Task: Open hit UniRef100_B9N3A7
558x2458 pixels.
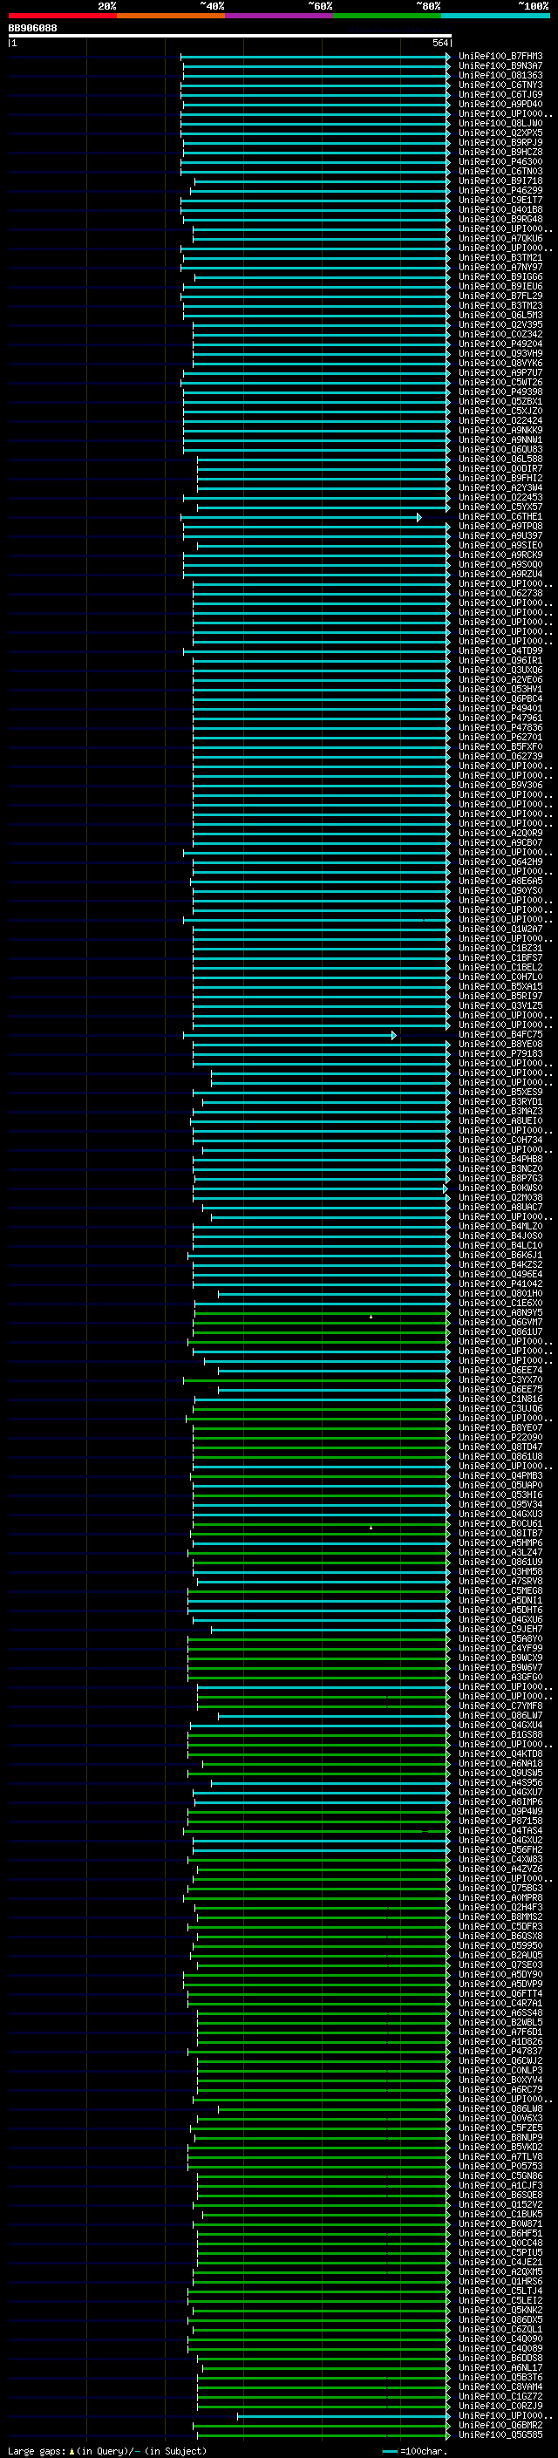Action: point(500,66)
